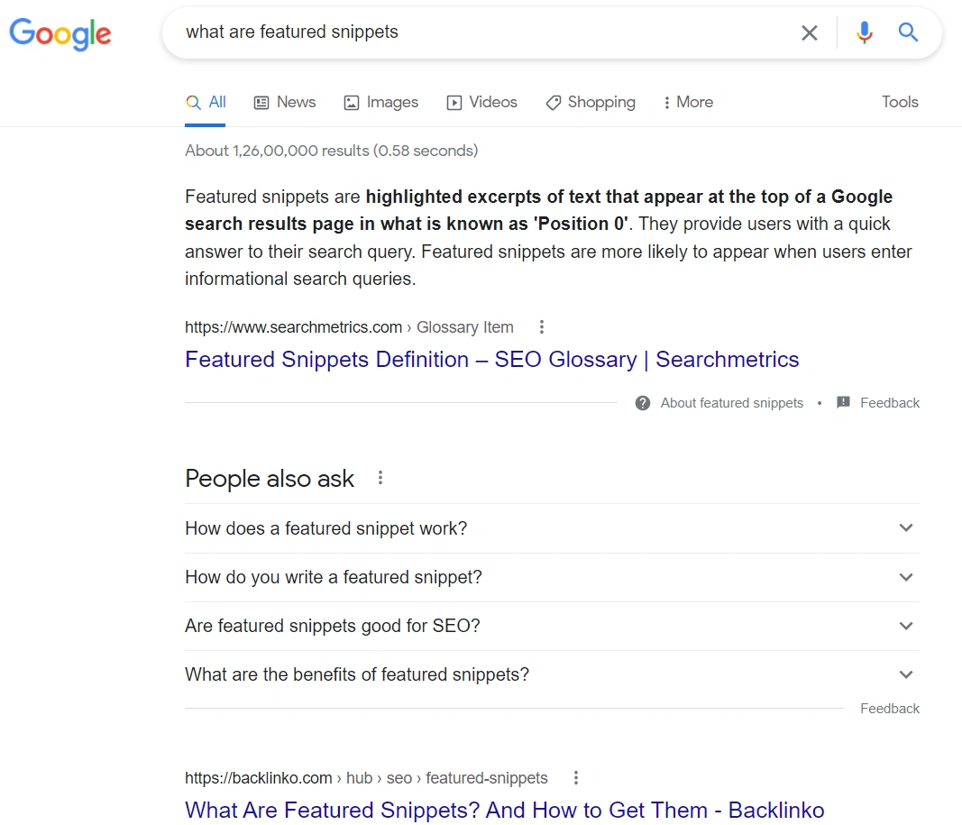Open three-dot menu beside Searchmetrics result
The image size is (962, 825).
point(542,327)
